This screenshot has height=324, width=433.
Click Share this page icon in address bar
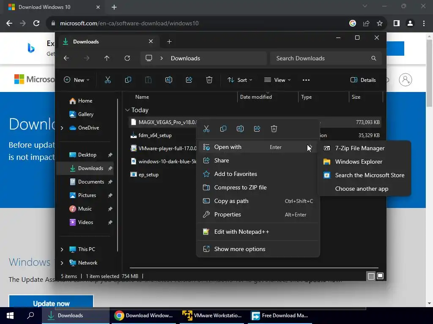point(366,24)
